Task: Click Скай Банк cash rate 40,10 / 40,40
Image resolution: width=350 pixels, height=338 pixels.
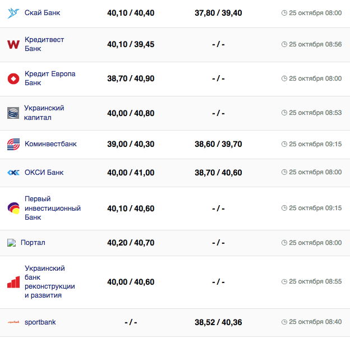Action: pyautogui.click(x=131, y=13)
